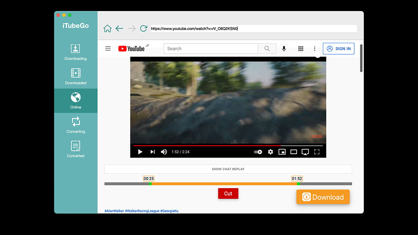Mute the video with the speaker icon
The image size is (418, 235).
point(164,152)
